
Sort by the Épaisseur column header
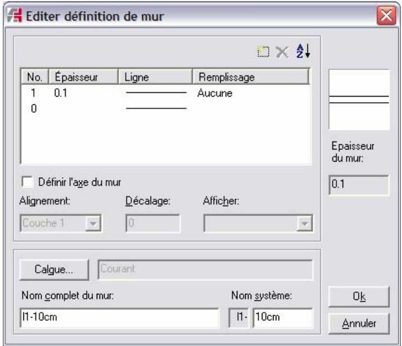83,77
